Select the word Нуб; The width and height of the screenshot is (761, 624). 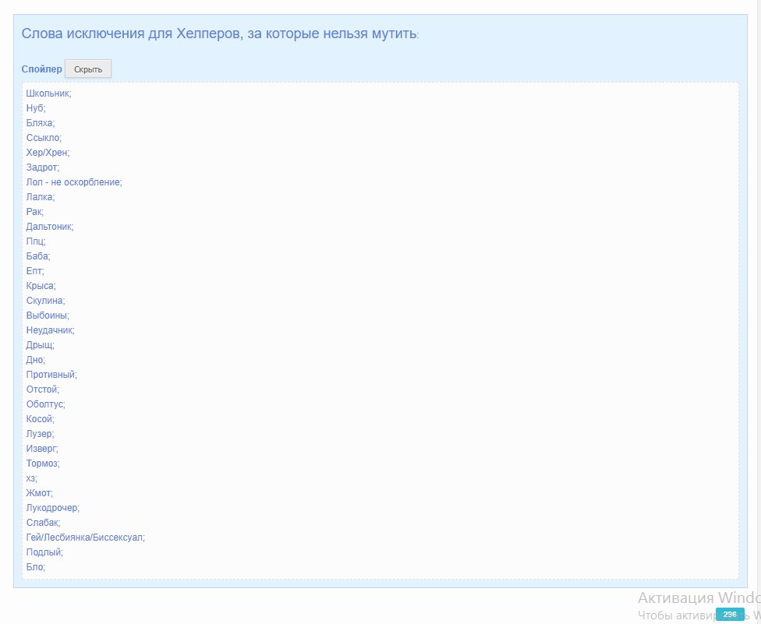tap(36, 108)
